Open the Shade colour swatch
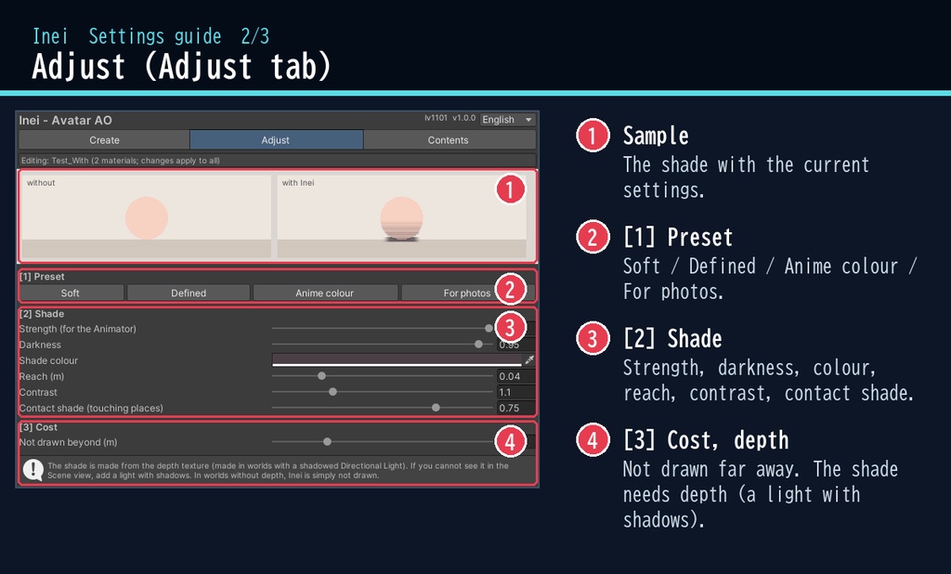This screenshot has height=574, width=951. (397, 359)
